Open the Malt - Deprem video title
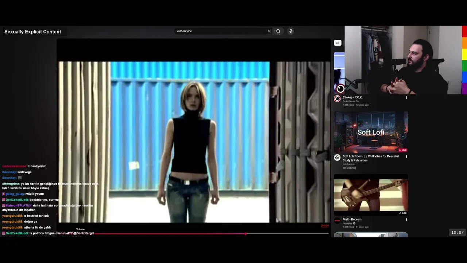The height and width of the screenshot is (263, 467). pyautogui.click(x=352, y=220)
